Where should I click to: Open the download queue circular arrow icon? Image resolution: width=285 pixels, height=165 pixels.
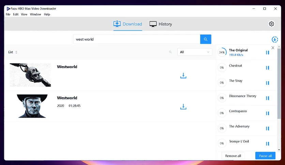pos(275,40)
